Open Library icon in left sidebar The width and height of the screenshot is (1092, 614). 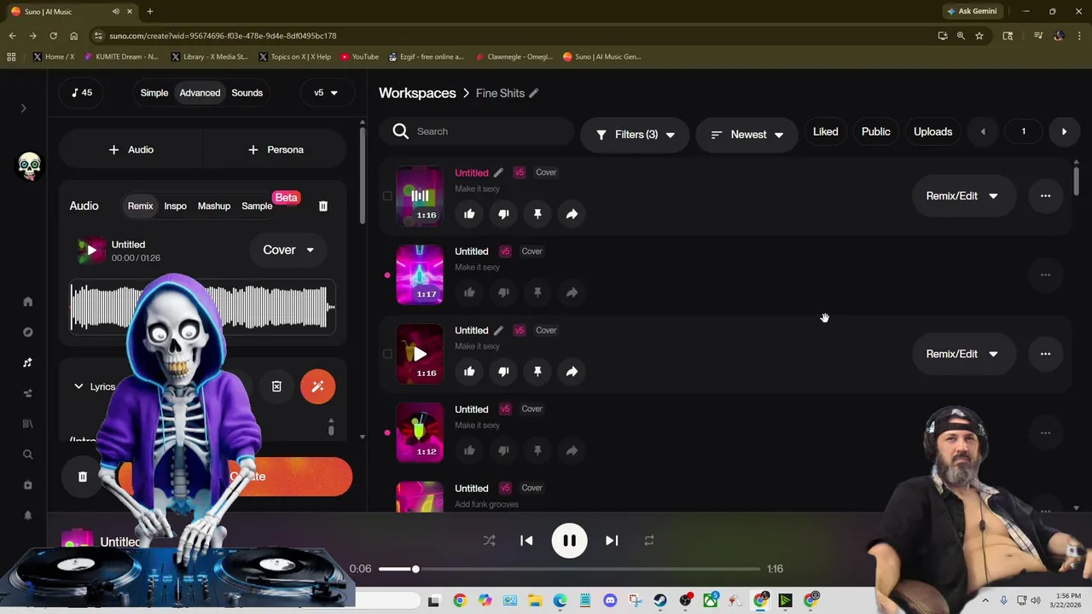[x=27, y=424]
